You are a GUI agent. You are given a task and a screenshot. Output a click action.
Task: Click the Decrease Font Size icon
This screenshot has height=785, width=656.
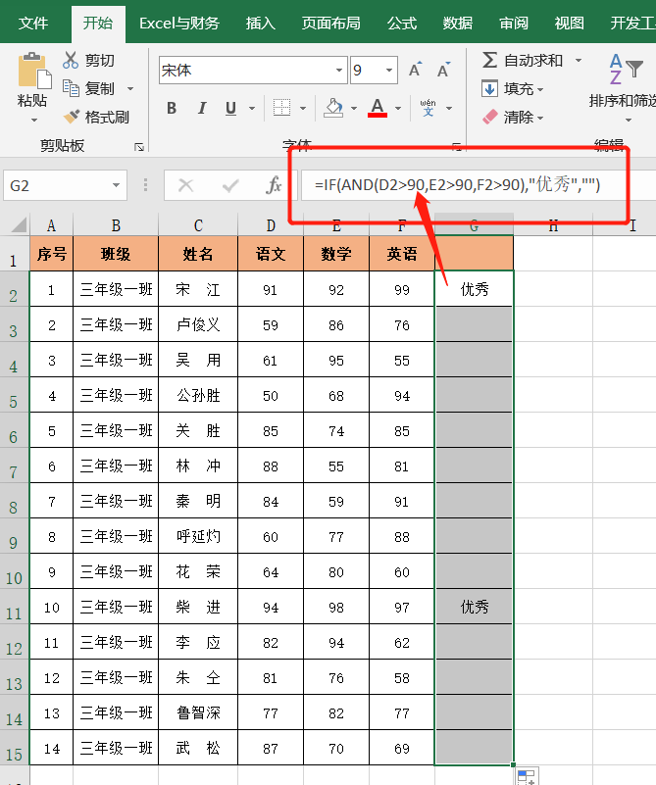(443, 71)
